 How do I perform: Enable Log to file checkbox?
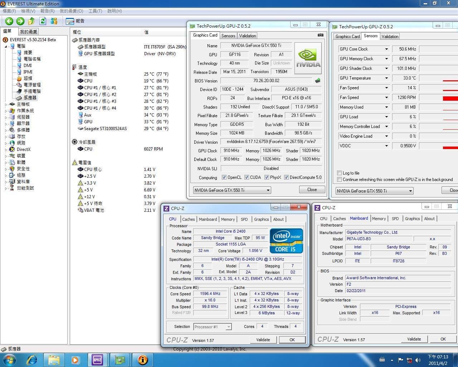coord(339,173)
